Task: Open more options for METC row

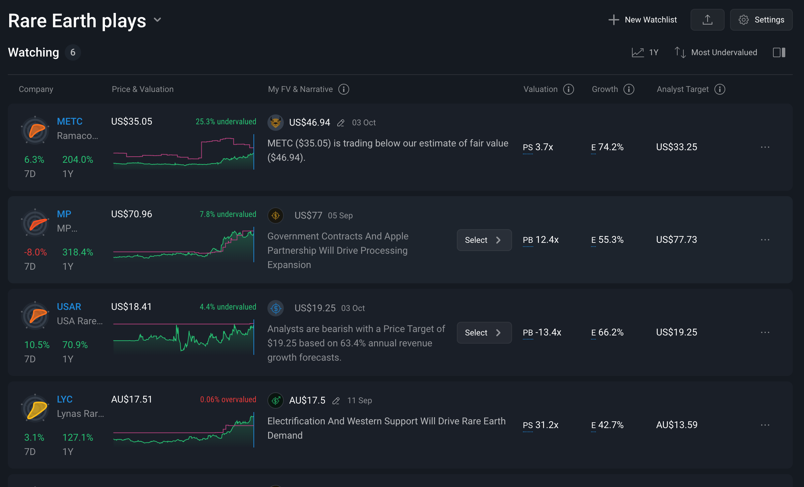Action: click(x=765, y=147)
